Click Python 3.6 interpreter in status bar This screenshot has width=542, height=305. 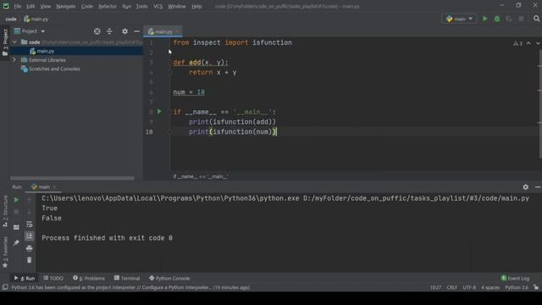[x=516, y=287]
